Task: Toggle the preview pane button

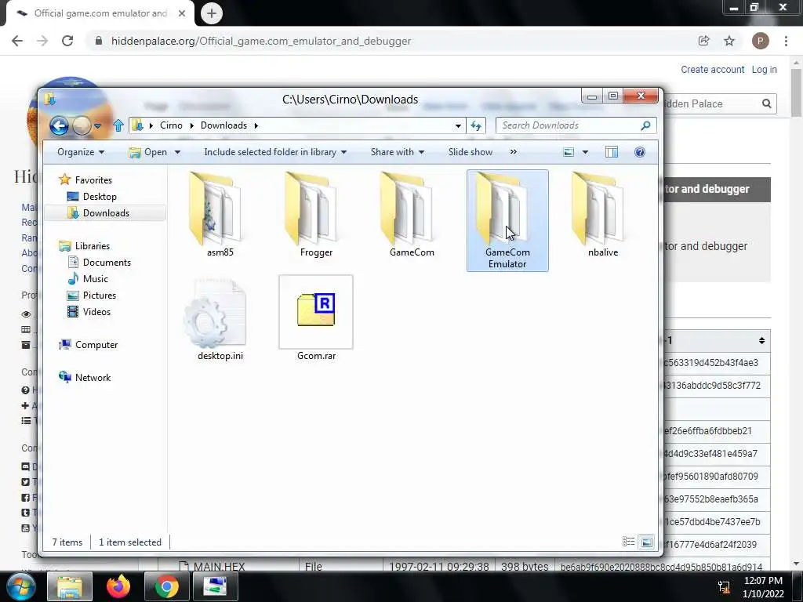Action: click(612, 152)
